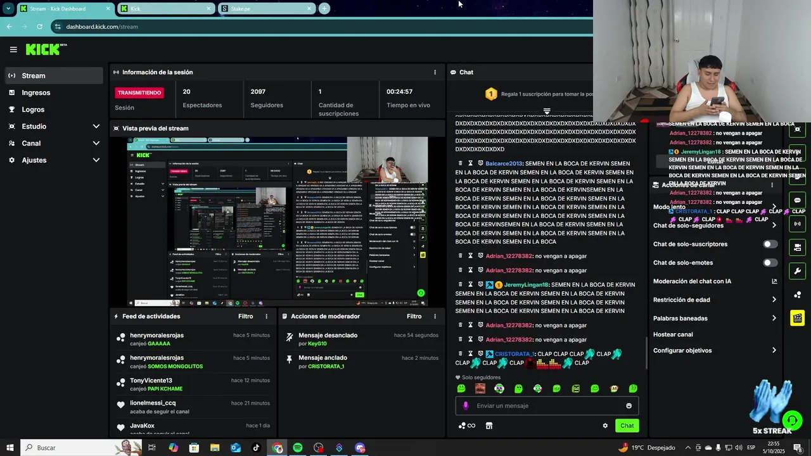811x456 pixels.
Task: Click the broadcast signal icon in right rail
Action: point(797,224)
